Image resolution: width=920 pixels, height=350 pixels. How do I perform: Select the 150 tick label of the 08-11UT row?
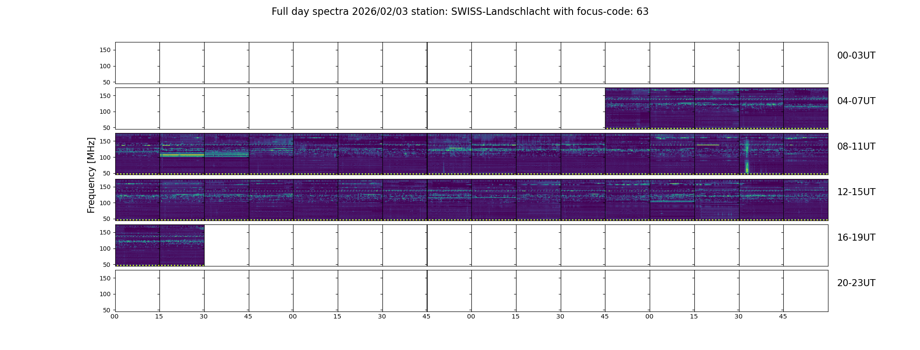coord(105,141)
